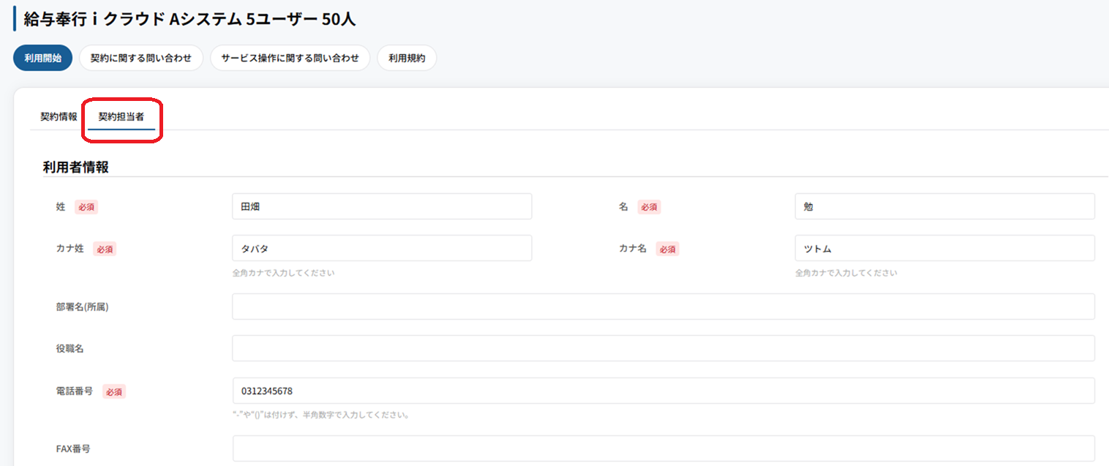Click the 役職名 label text

tap(69, 348)
